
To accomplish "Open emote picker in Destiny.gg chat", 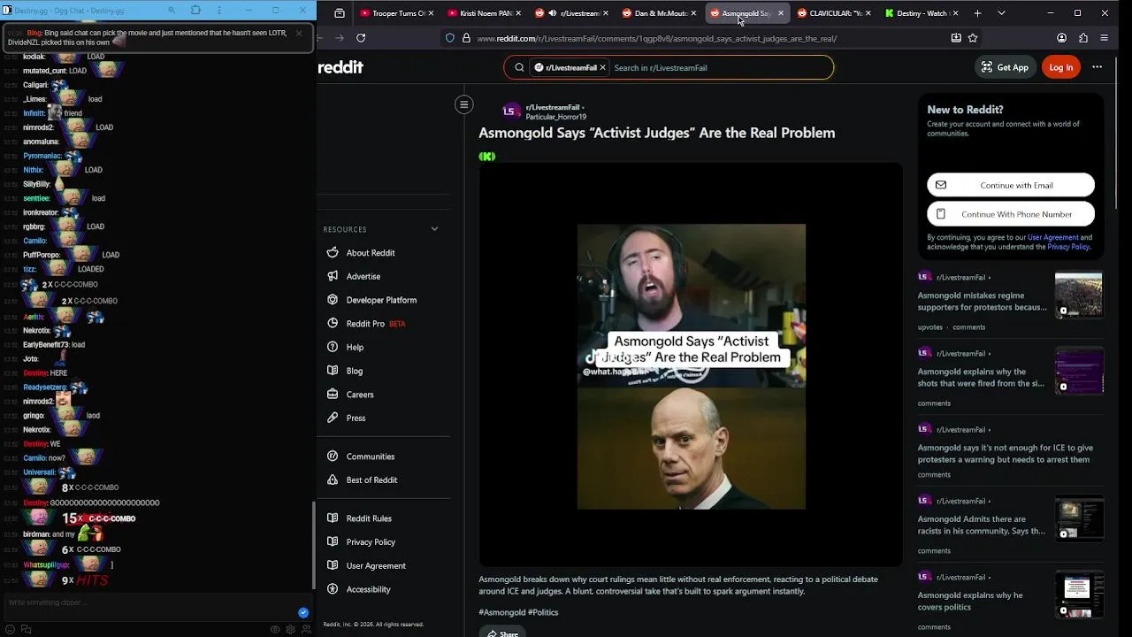I will (x=10, y=629).
